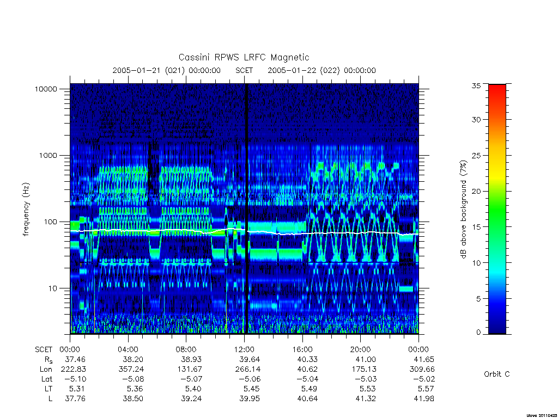Click the colorbar tick value 5
This screenshot has height=418, width=558.
[x=478, y=299]
